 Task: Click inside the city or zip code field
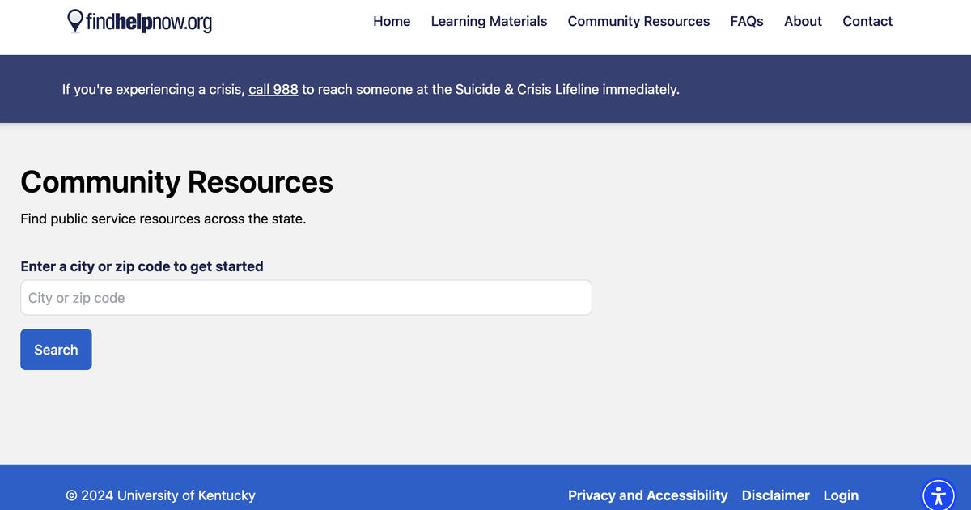point(306,297)
